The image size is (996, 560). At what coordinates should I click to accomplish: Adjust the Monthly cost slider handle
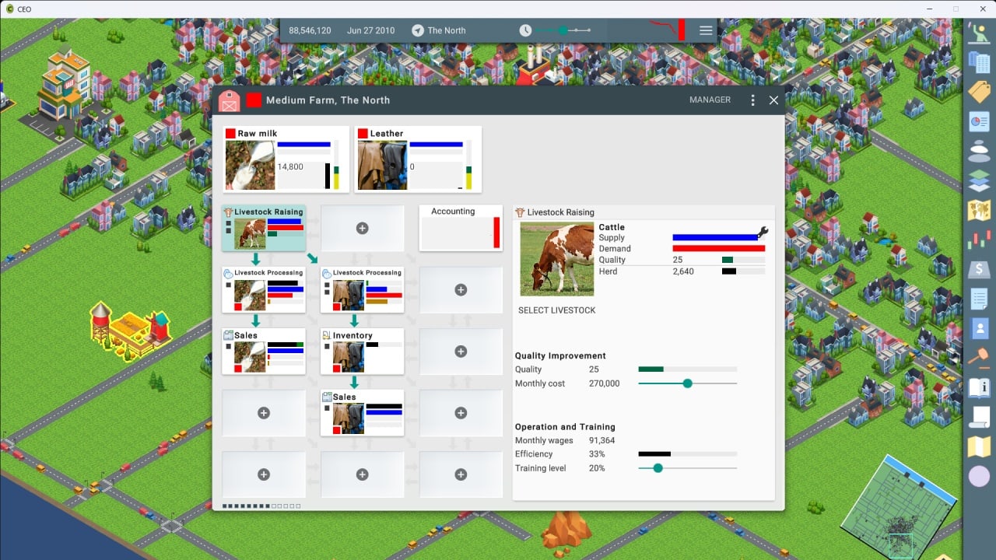(687, 383)
